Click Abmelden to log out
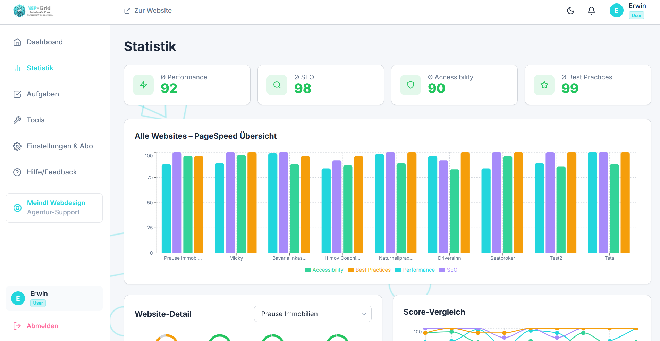 click(42, 326)
